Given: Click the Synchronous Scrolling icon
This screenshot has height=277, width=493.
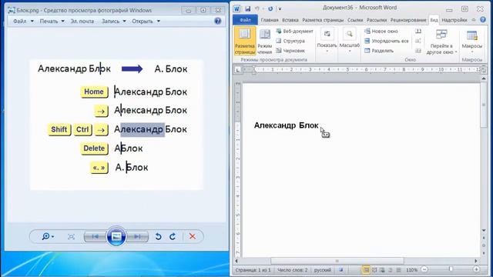Looking at the screenshot, I should tap(418, 41).
